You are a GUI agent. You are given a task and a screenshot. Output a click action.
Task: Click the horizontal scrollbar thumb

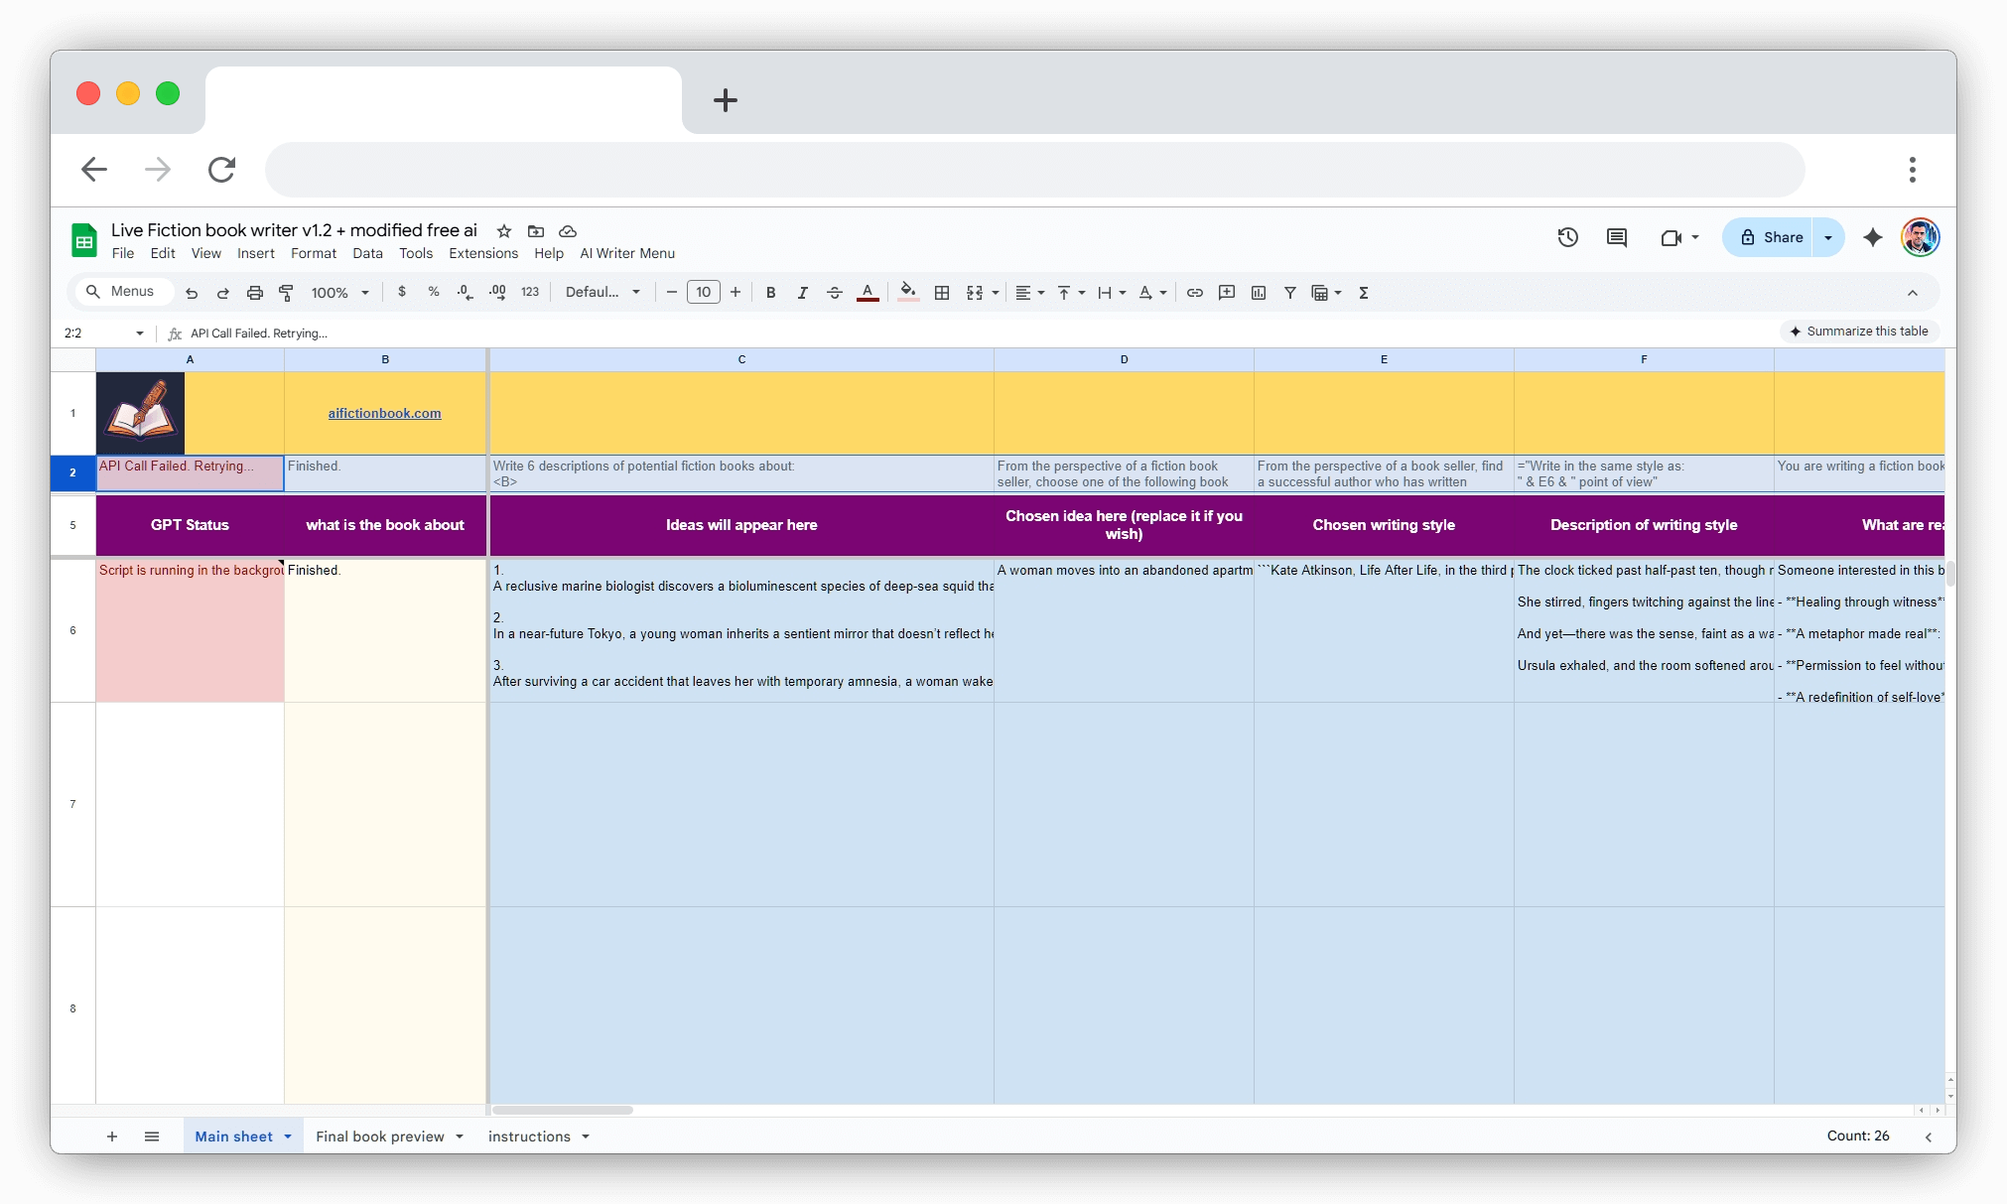(x=563, y=1110)
